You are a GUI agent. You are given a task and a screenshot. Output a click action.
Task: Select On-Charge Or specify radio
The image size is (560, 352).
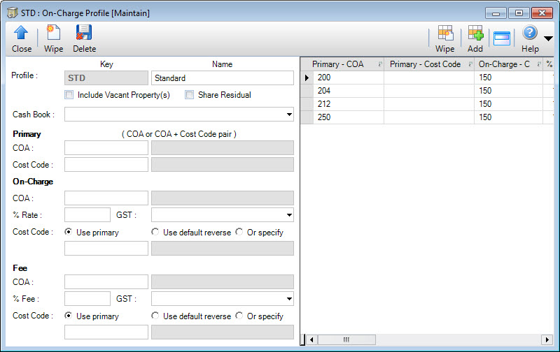coord(239,232)
